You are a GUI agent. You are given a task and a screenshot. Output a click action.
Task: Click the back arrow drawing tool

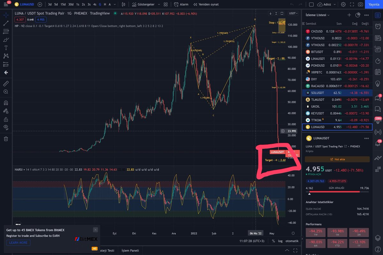point(6,72)
